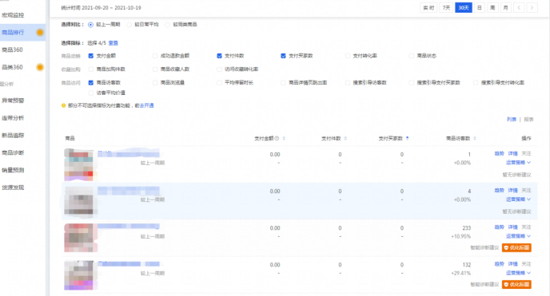The width and height of the screenshot is (550, 296).
Task: Go to next period with right arrow
Action: 532,8
